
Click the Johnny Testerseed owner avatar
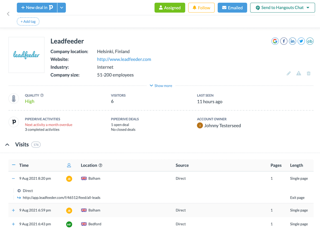point(200,125)
